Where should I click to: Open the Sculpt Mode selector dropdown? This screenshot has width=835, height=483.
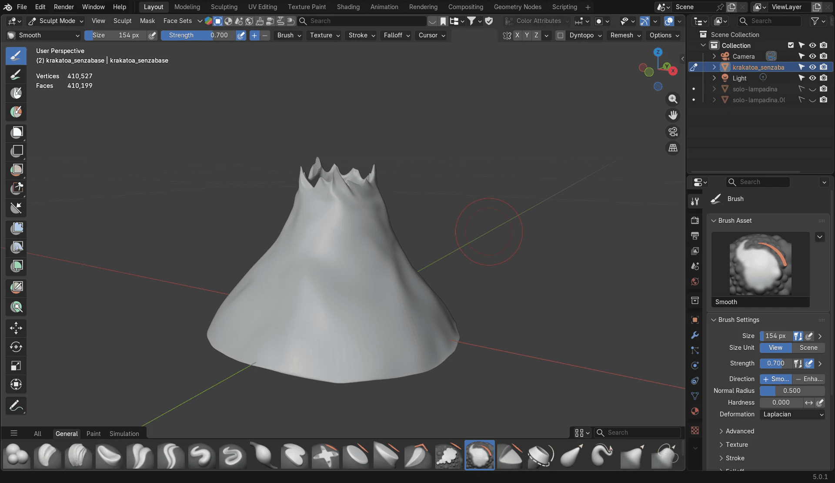pyautogui.click(x=56, y=21)
